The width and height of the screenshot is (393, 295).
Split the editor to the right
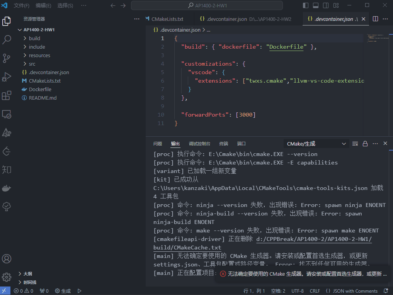(376, 19)
